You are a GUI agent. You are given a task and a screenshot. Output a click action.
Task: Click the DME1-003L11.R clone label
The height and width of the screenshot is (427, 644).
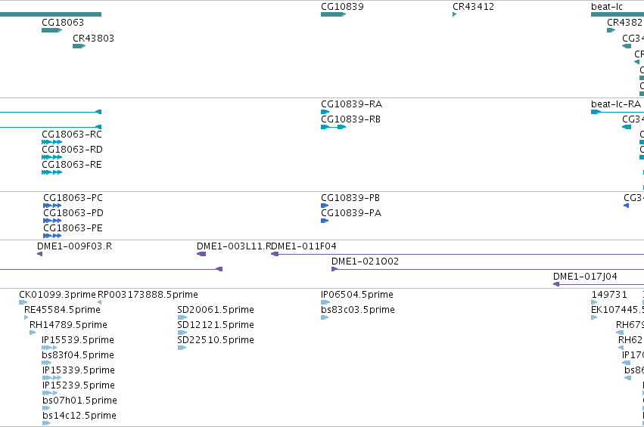click(234, 246)
